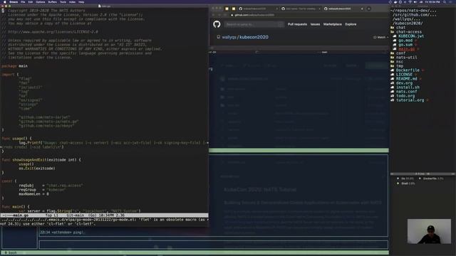This screenshot has width=456, height=256.
Task: Click the Emacs mode line main.go
Action: 21,215
